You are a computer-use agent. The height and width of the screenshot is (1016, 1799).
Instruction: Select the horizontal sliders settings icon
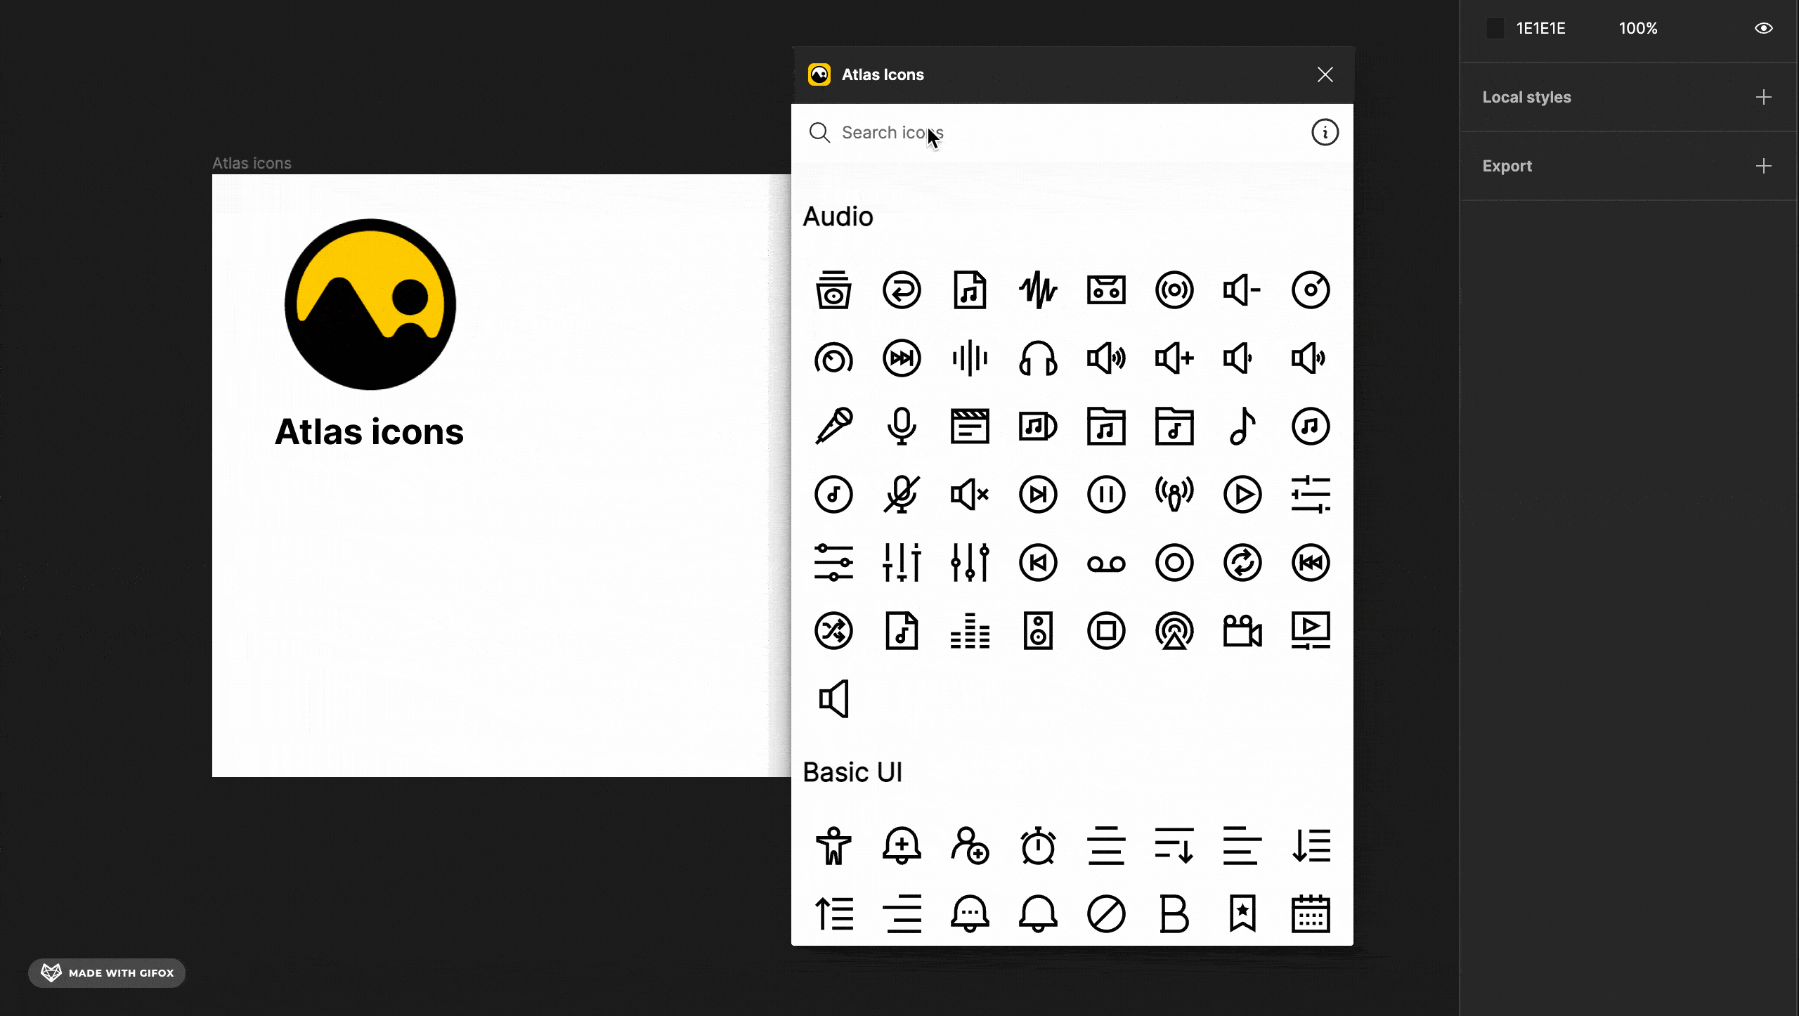[x=833, y=563]
